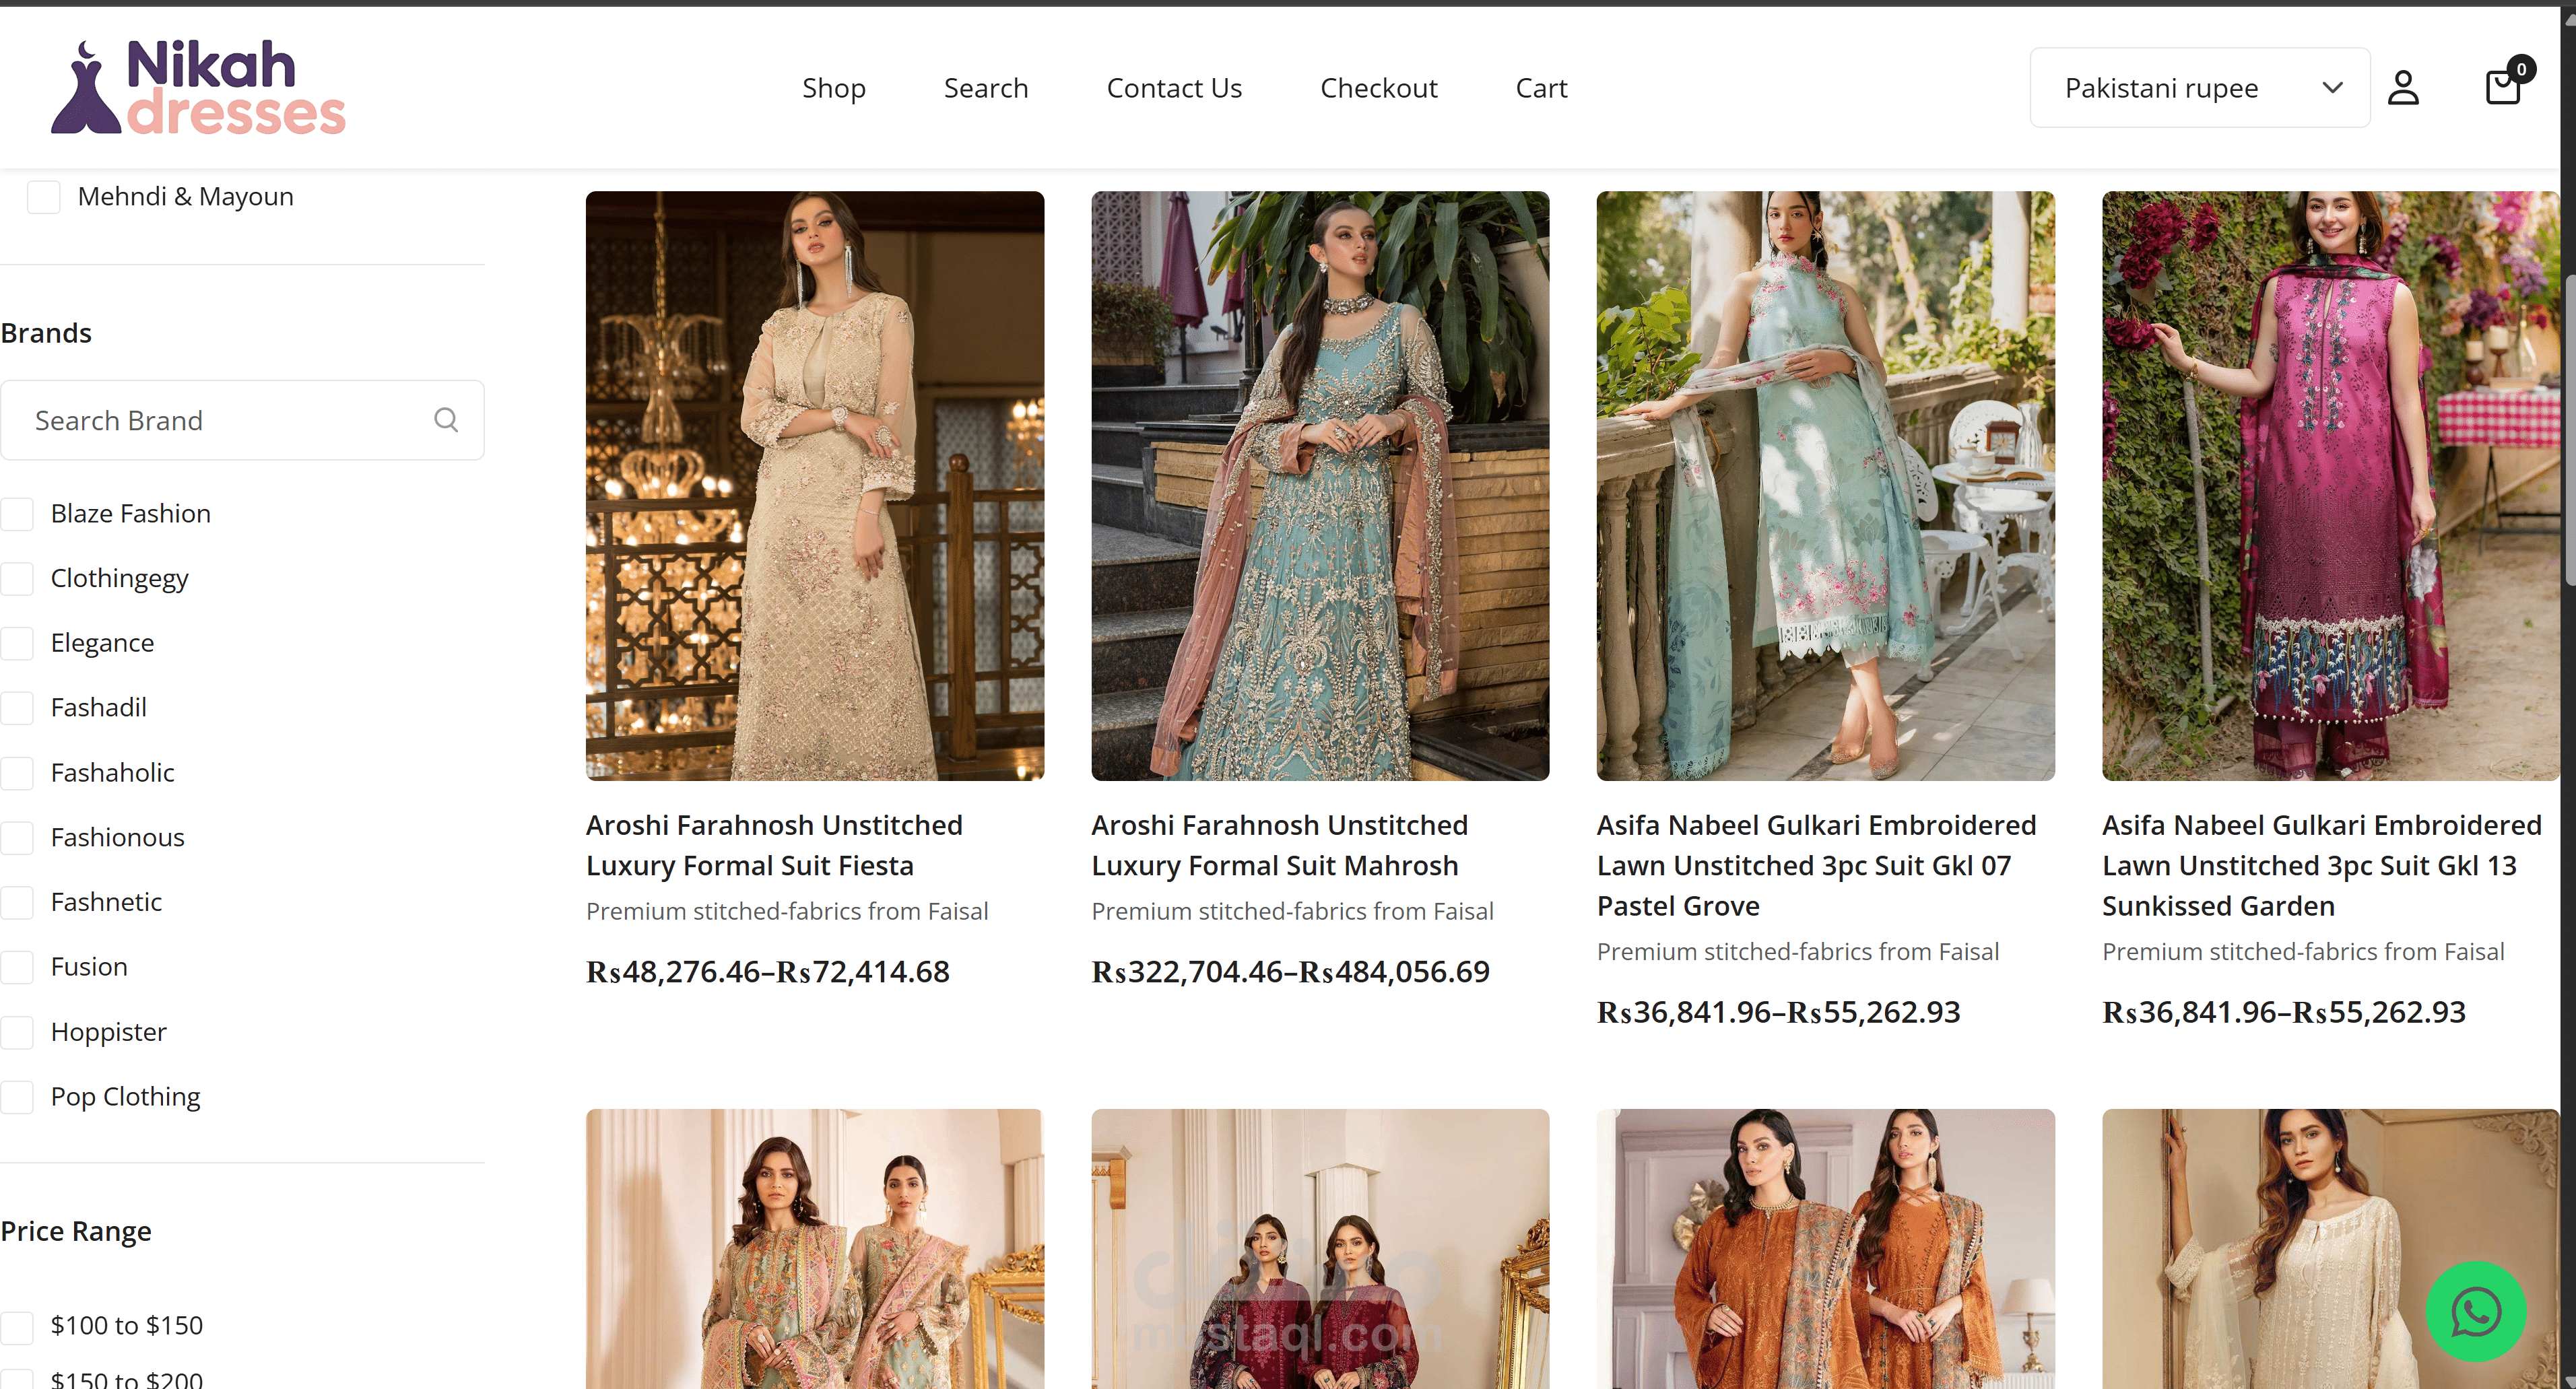Tick the Fashnetic brand checkbox
Screen dimensions: 2576x1389
(x=17, y=902)
